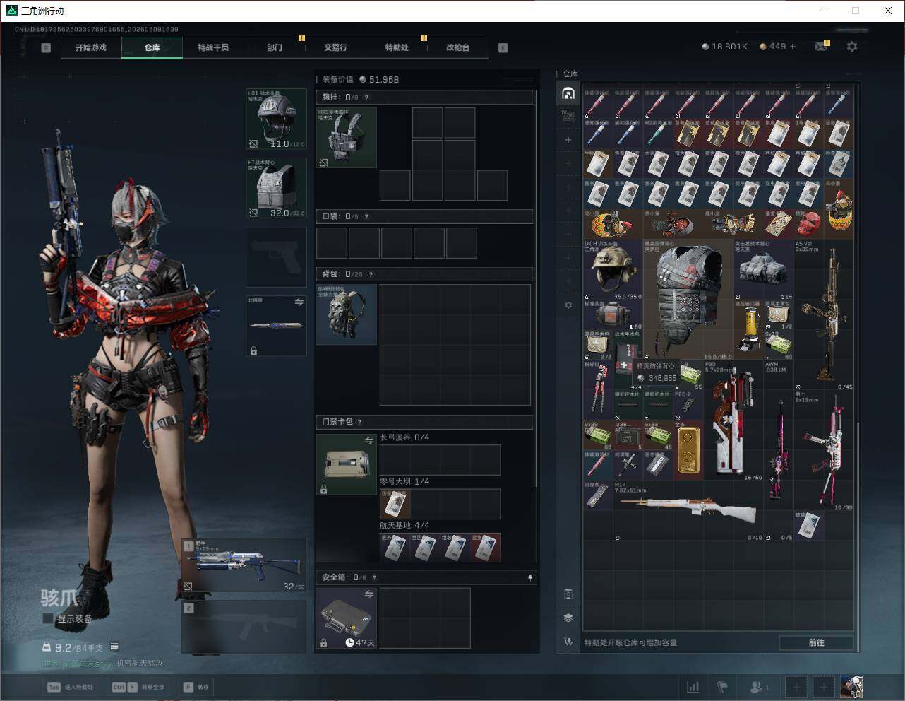Click the flag icon in bottom bar
This screenshot has width=905, height=701.
(722, 687)
